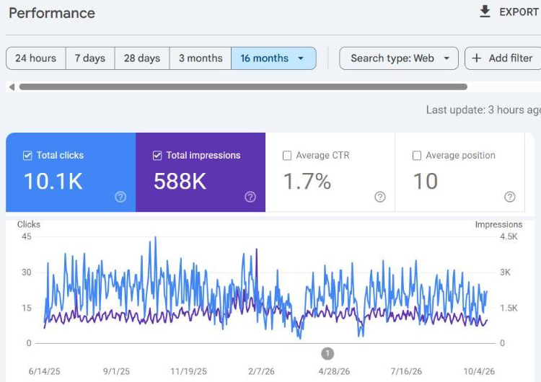Expand the 16 months dropdown arrow
541x382 pixels.
point(301,58)
